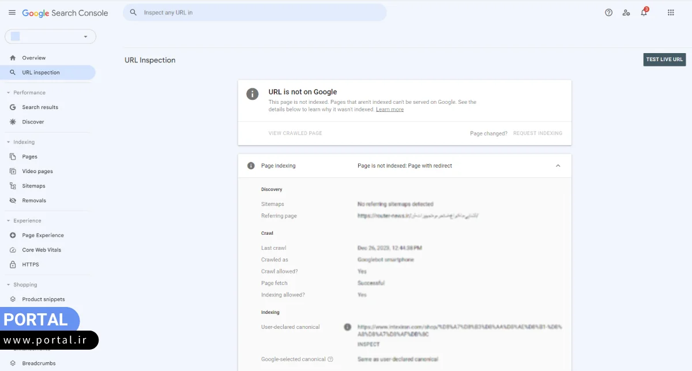
Task: Collapse the Page indexing section chevron
Action: (558, 166)
